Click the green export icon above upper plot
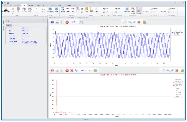Viewport: 187px width, 122px height. point(144,22)
